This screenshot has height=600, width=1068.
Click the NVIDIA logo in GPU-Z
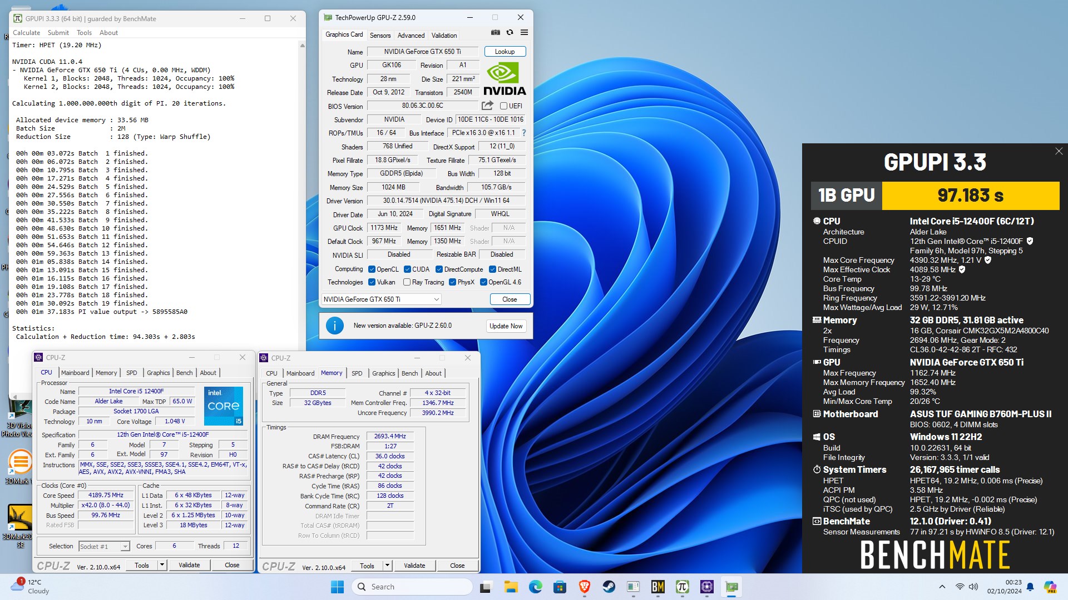(x=505, y=79)
